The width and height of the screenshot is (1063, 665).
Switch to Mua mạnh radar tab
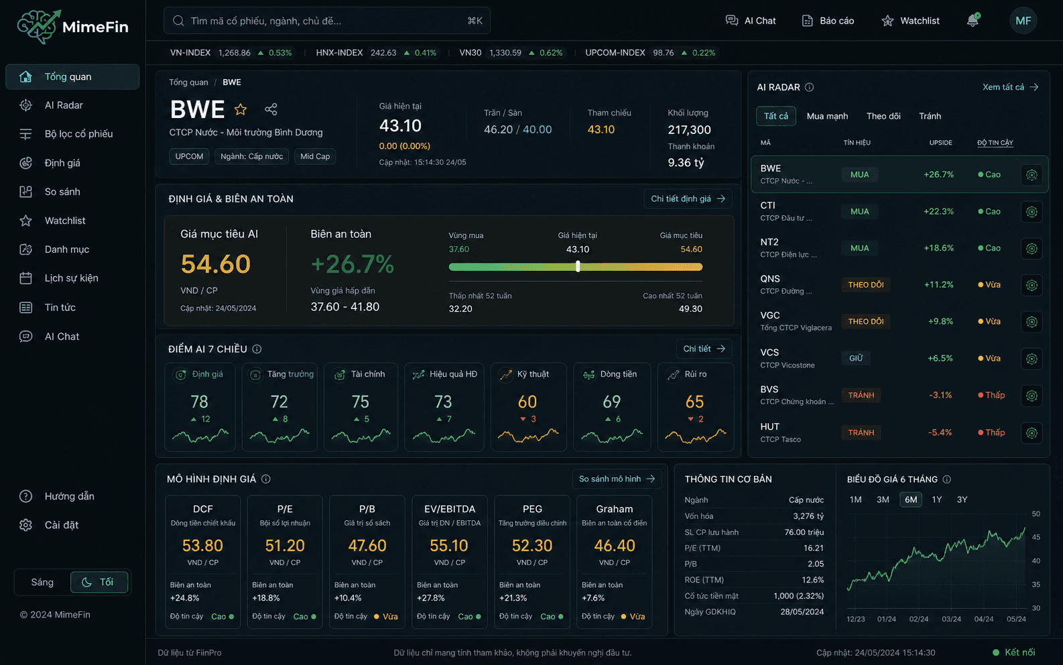827,116
